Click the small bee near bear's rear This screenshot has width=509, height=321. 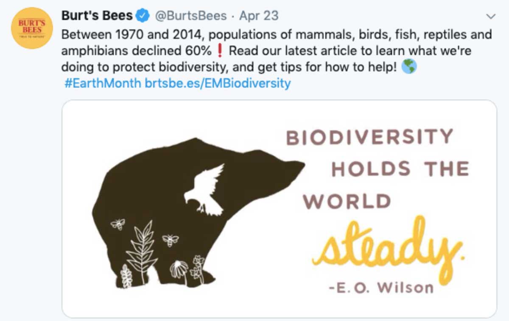tap(117, 224)
